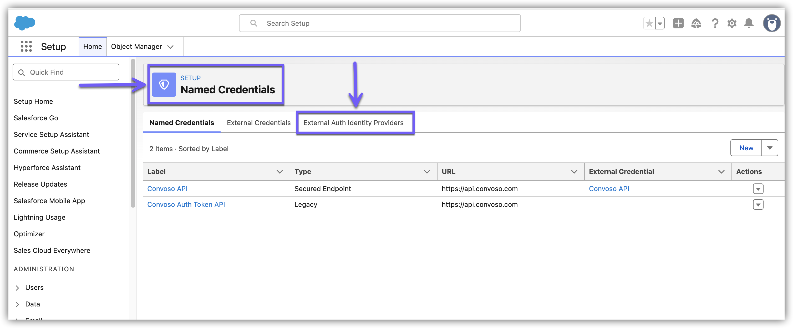Click the setup gear icon

pyautogui.click(x=732, y=23)
